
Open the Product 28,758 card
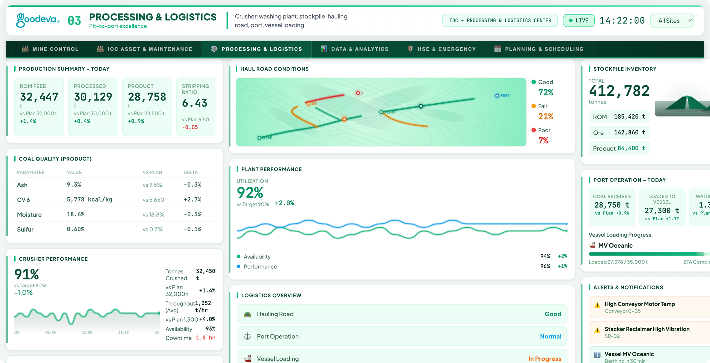point(147,107)
